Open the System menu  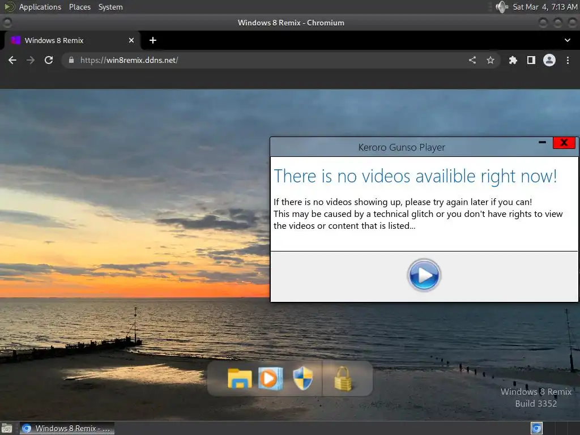pos(110,7)
